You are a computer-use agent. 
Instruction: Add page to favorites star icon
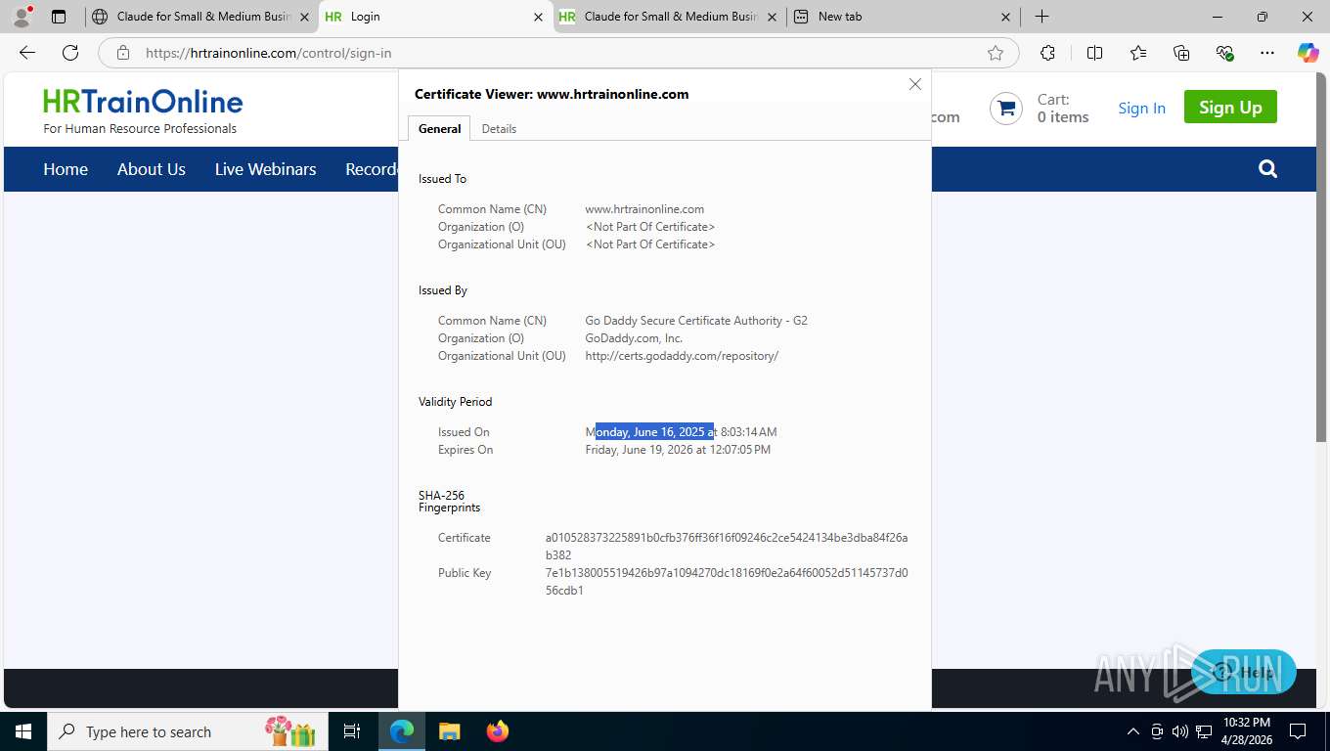996,53
